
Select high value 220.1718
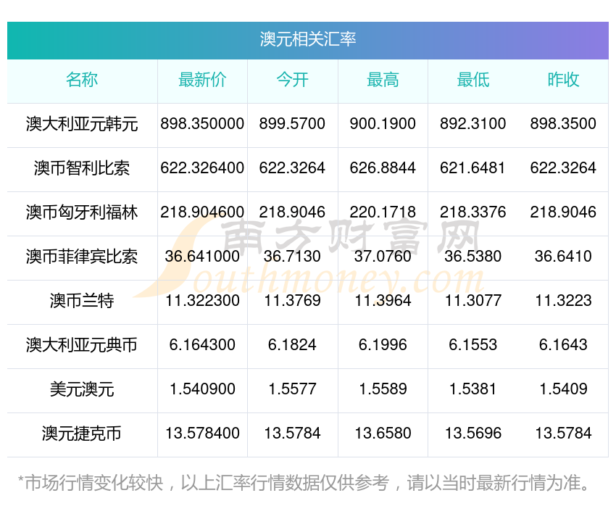383,212
